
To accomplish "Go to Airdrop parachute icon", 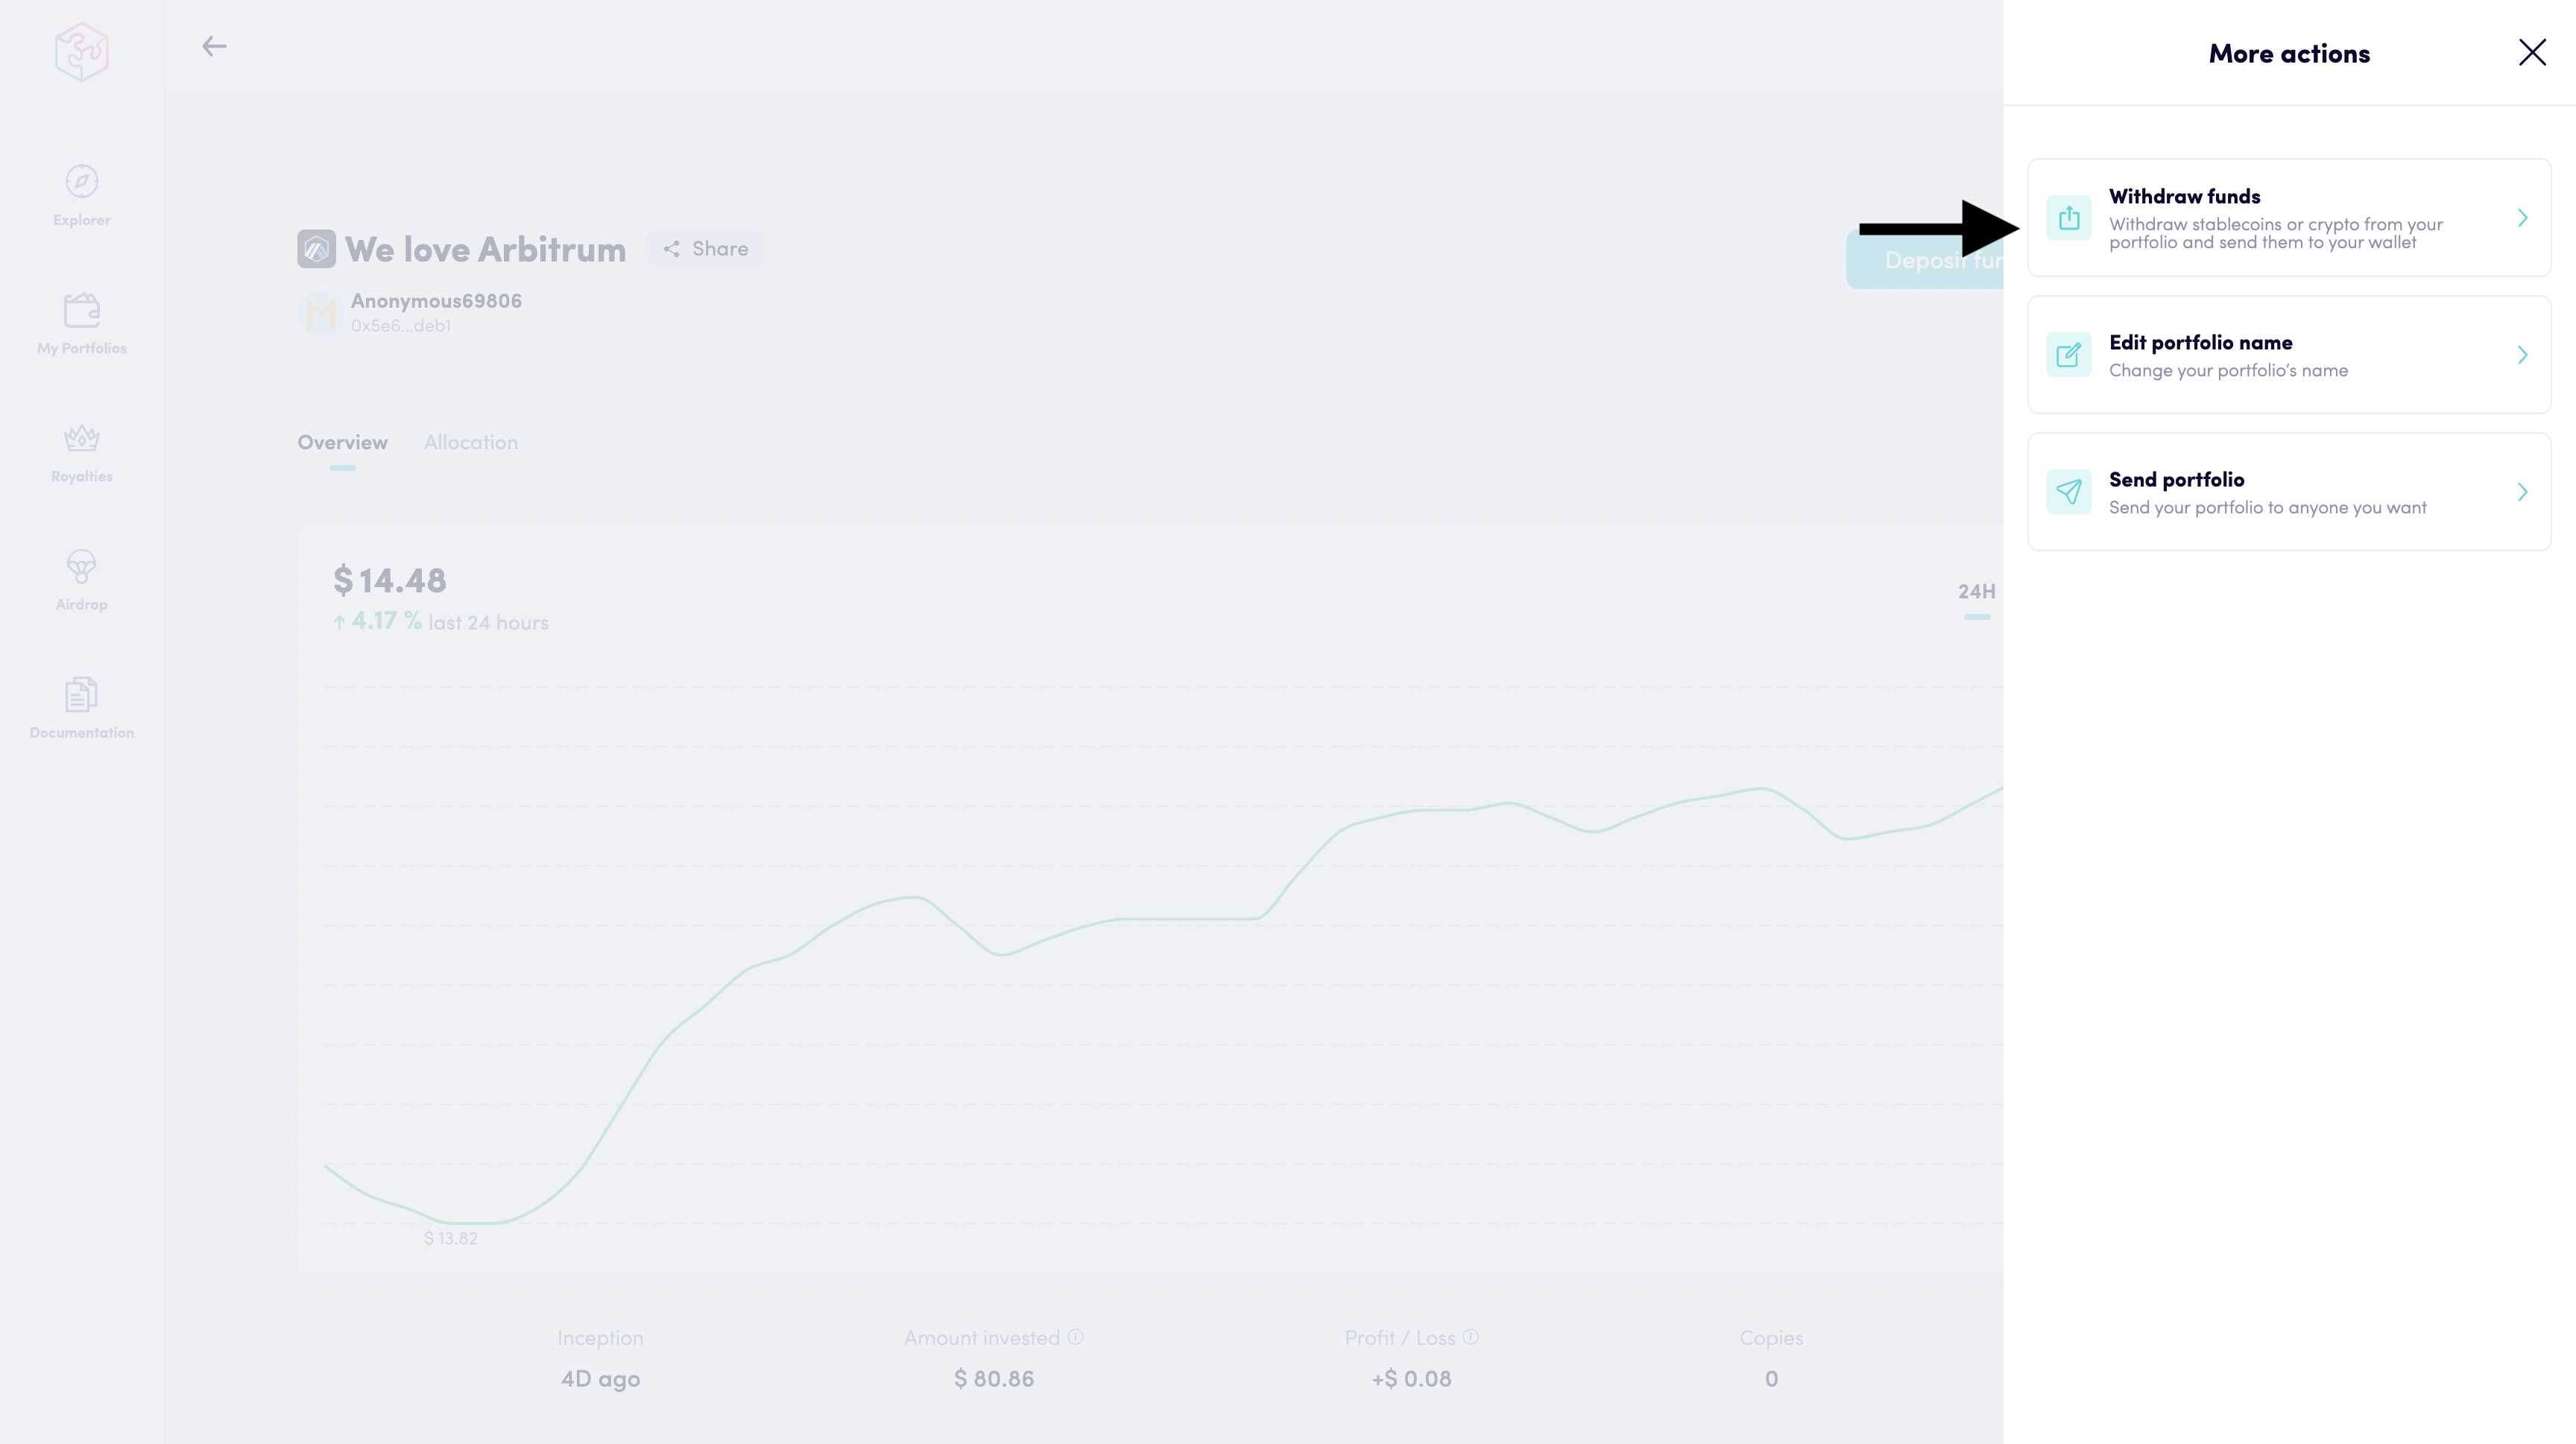I will click(82, 566).
